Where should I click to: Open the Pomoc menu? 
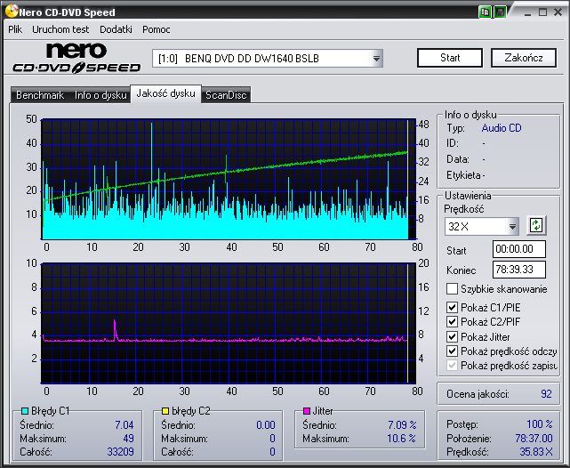pyautogui.click(x=157, y=29)
